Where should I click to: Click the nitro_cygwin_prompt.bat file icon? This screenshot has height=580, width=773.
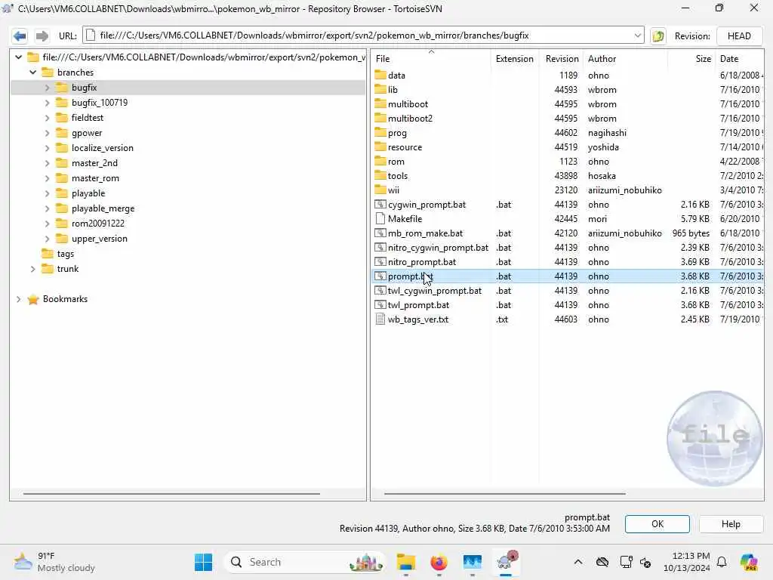pos(380,247)
